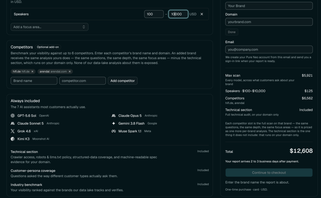Click the Total amount $12,608
Image resolution: width=321 pixels, height=198 pixels.
[301, 151]
